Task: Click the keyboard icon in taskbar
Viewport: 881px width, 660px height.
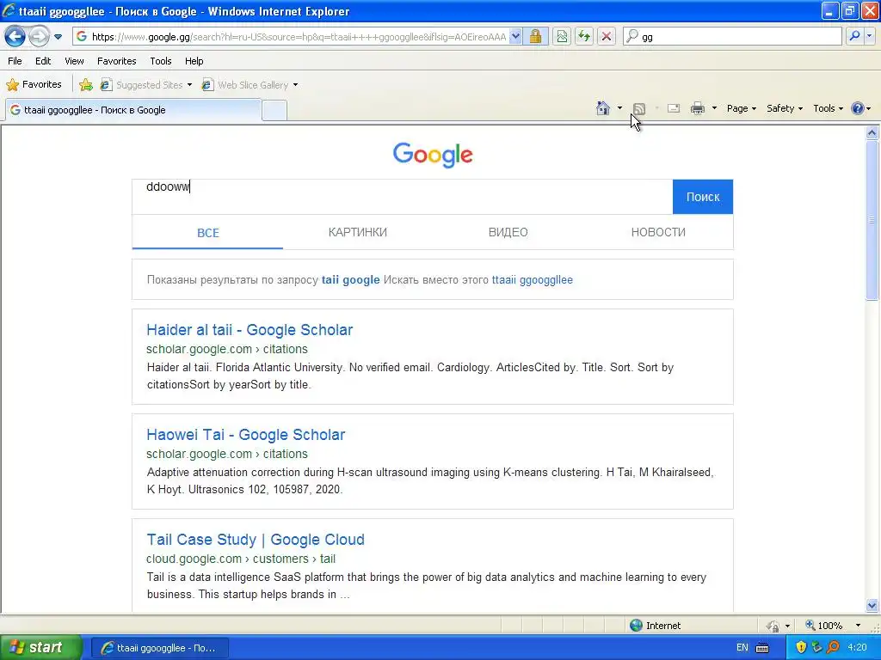Action: (x=762, y=648)
